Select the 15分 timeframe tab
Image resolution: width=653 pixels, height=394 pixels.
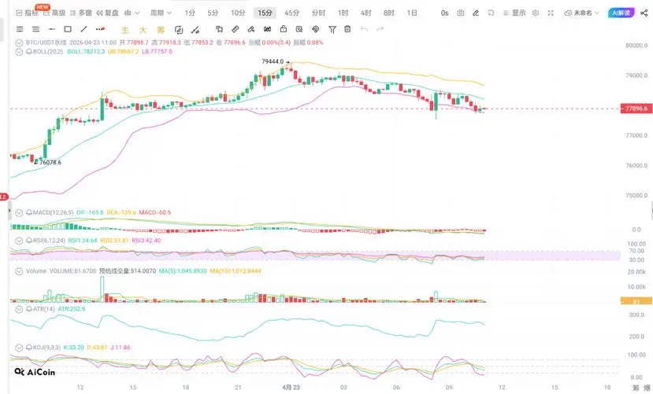tap(265, 13)
